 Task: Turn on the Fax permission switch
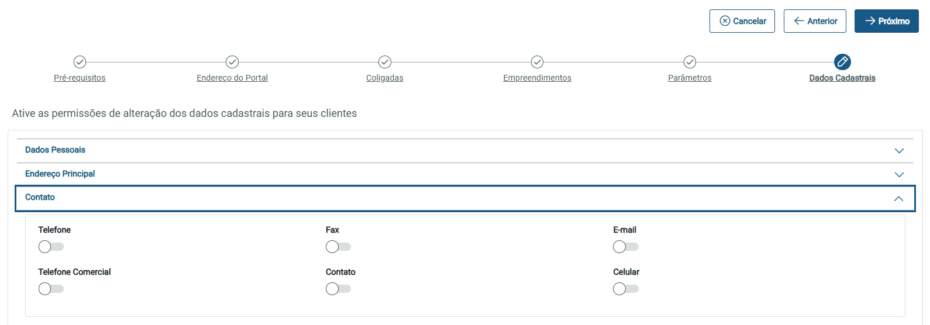pyautogui.click(x=338, y=247)
